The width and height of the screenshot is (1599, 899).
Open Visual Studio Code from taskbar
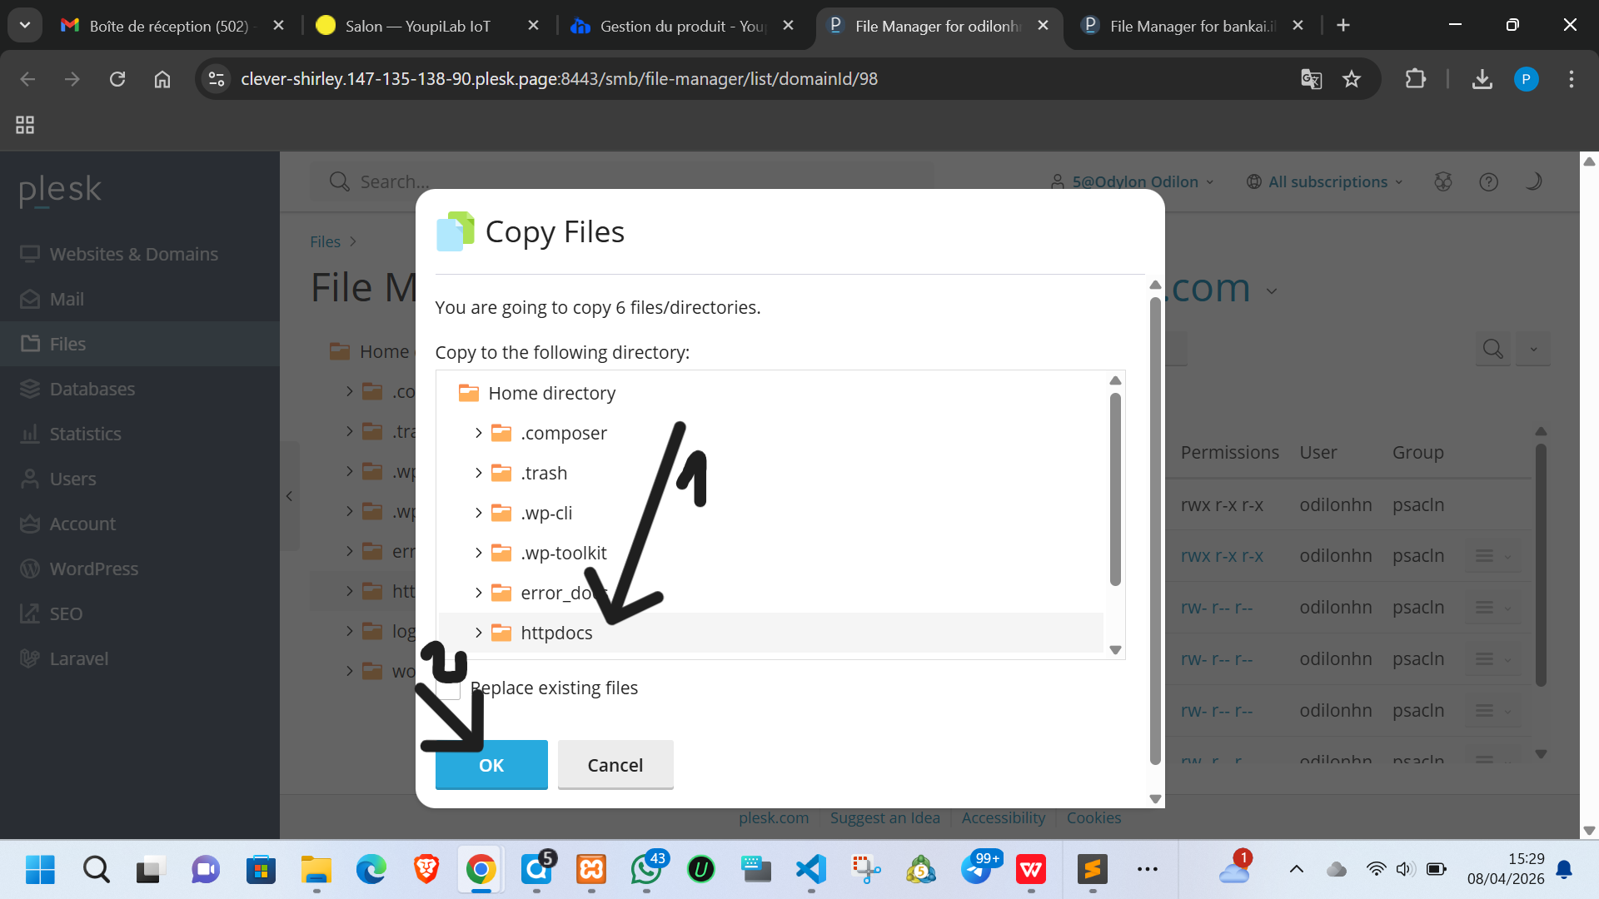click(x=810, y=870)
